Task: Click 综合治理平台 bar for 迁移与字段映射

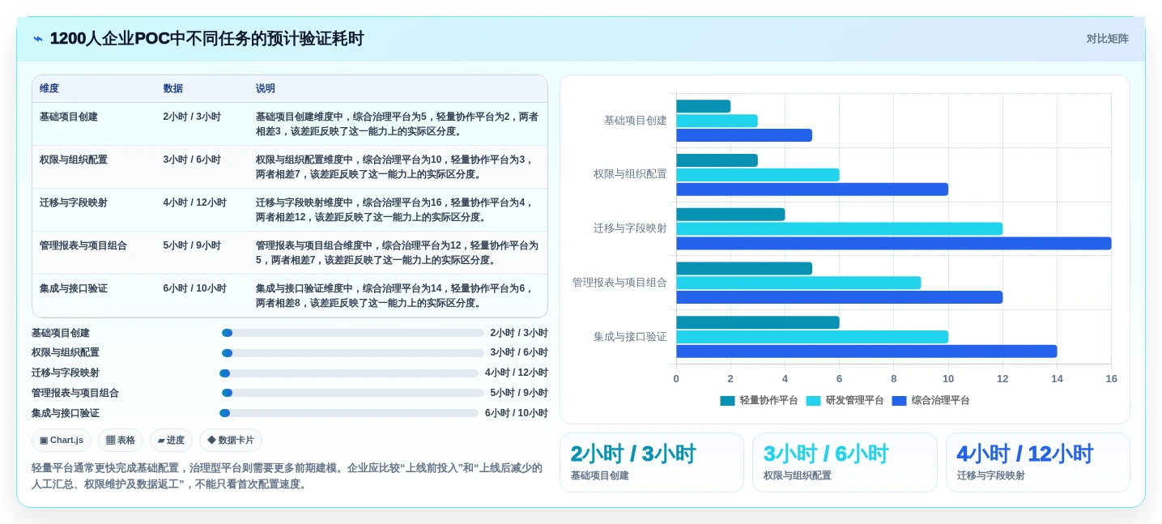Action: click(x=894, y=243)
